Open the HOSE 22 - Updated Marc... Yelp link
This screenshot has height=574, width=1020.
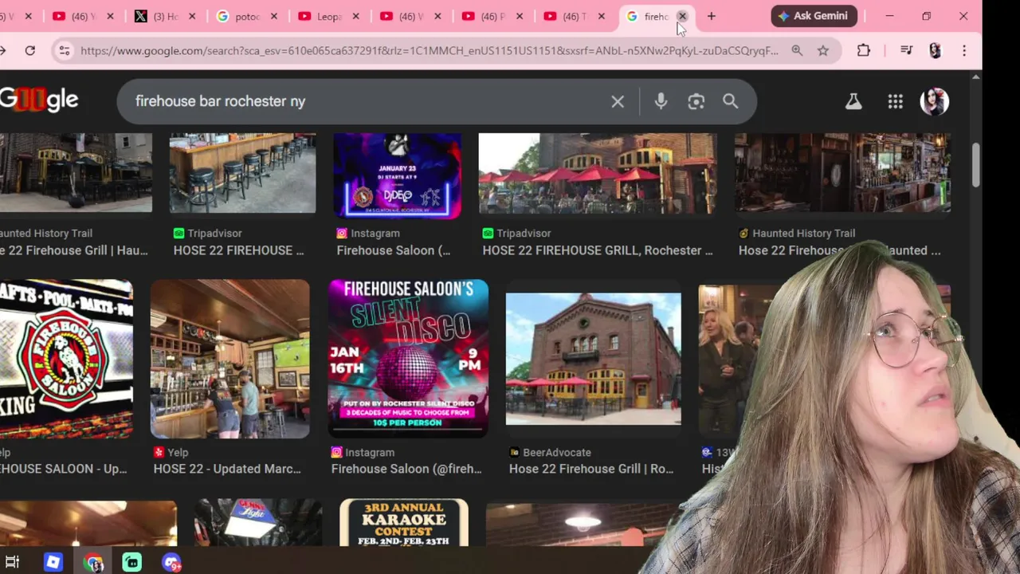pos(227,469)
